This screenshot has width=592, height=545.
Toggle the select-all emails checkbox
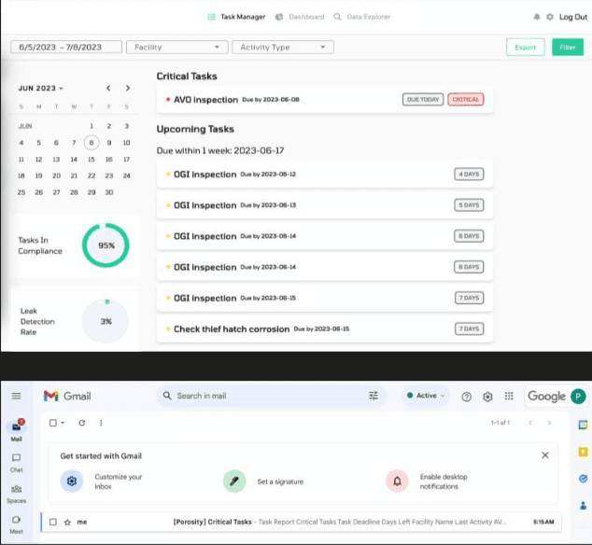click(53, 423)
